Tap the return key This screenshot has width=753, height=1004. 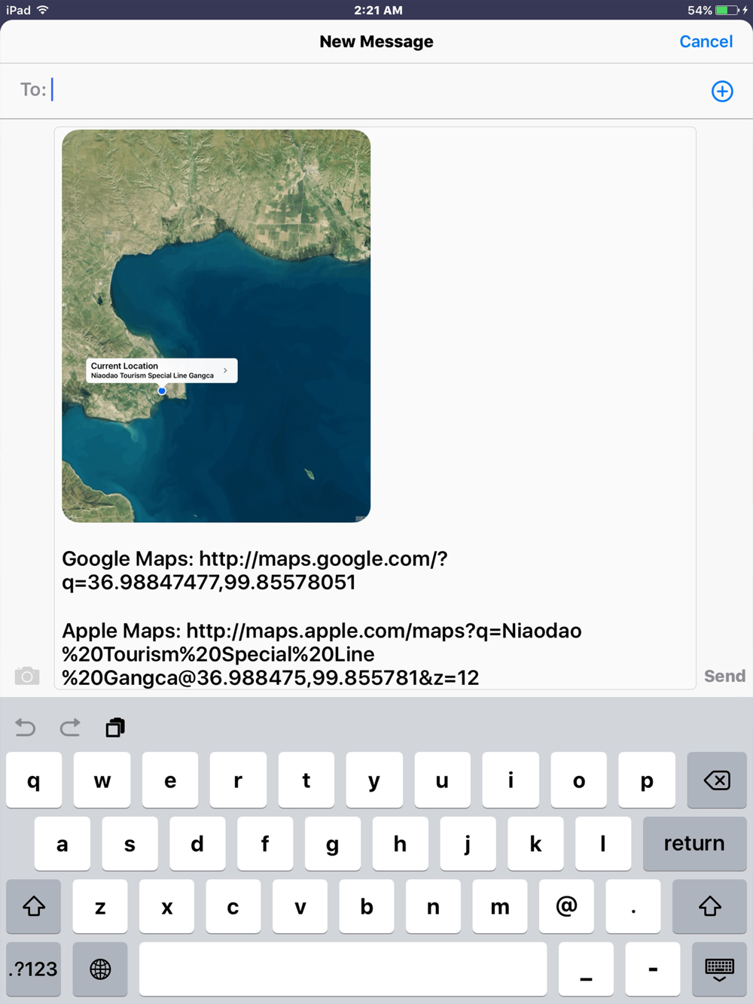point(694,844)
